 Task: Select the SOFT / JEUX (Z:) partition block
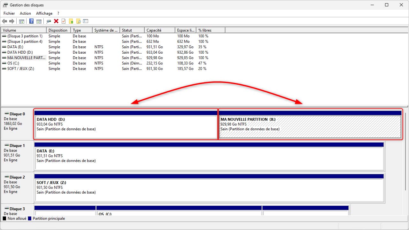(x=209, y=188)
